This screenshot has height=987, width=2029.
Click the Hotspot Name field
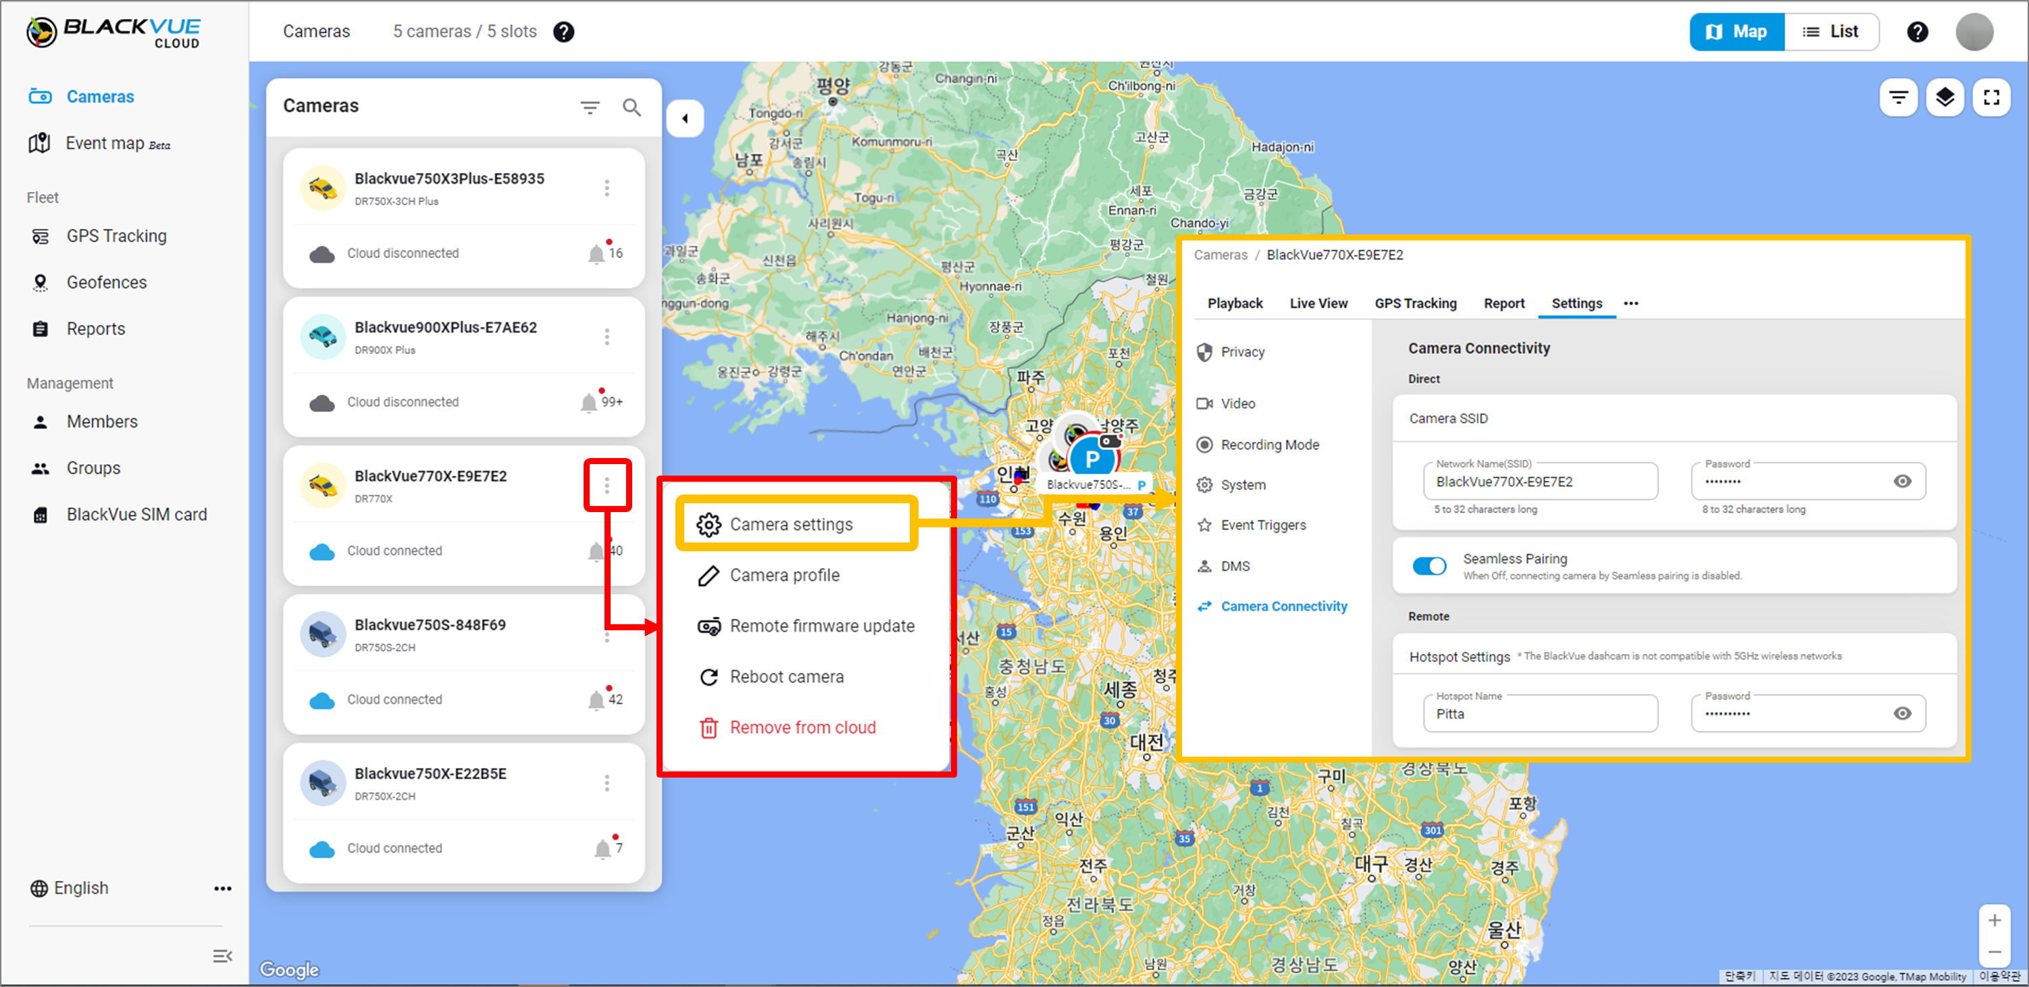1540,713
